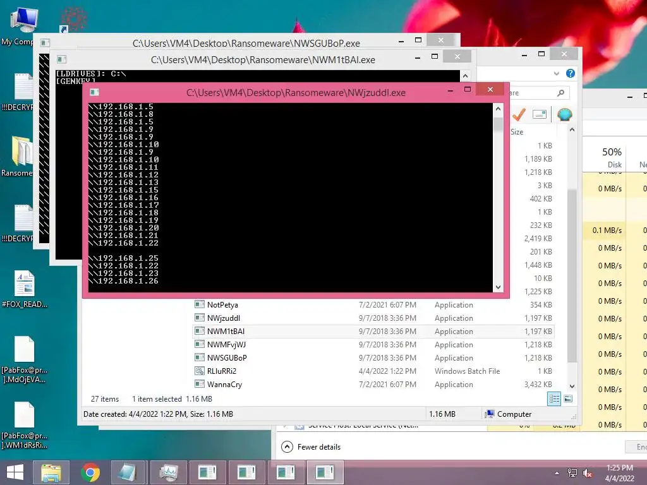Screen dimensions: 647x485
Task: Click the NWjzuddl.exe console system menu icon
Action: (x=94, y=92)
